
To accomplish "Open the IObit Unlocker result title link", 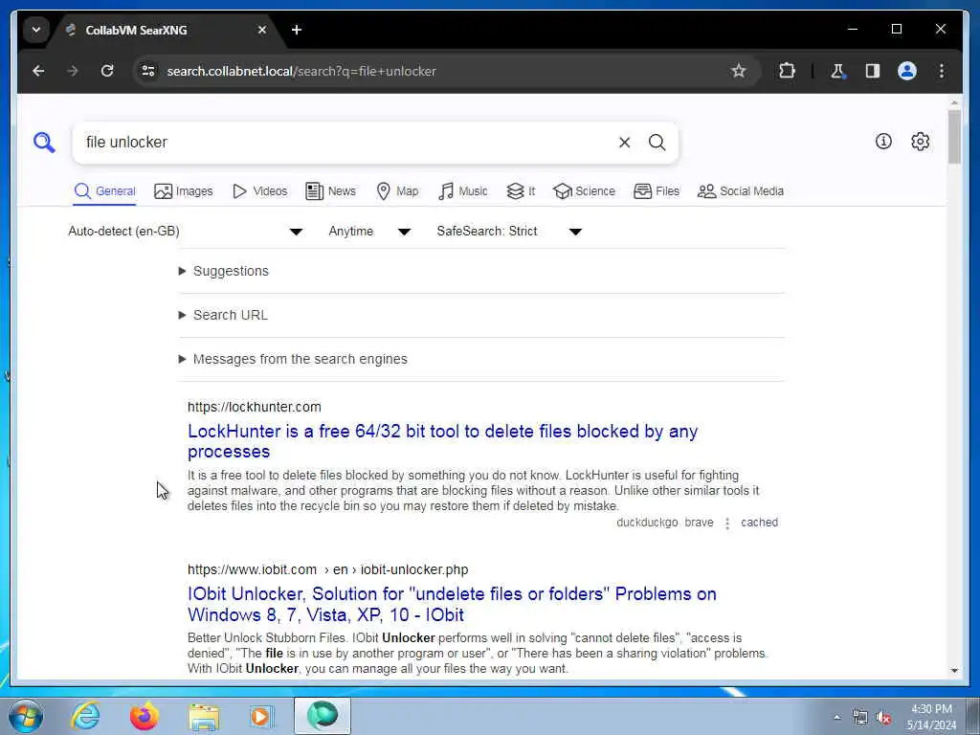I will click(x=452, y=605).
